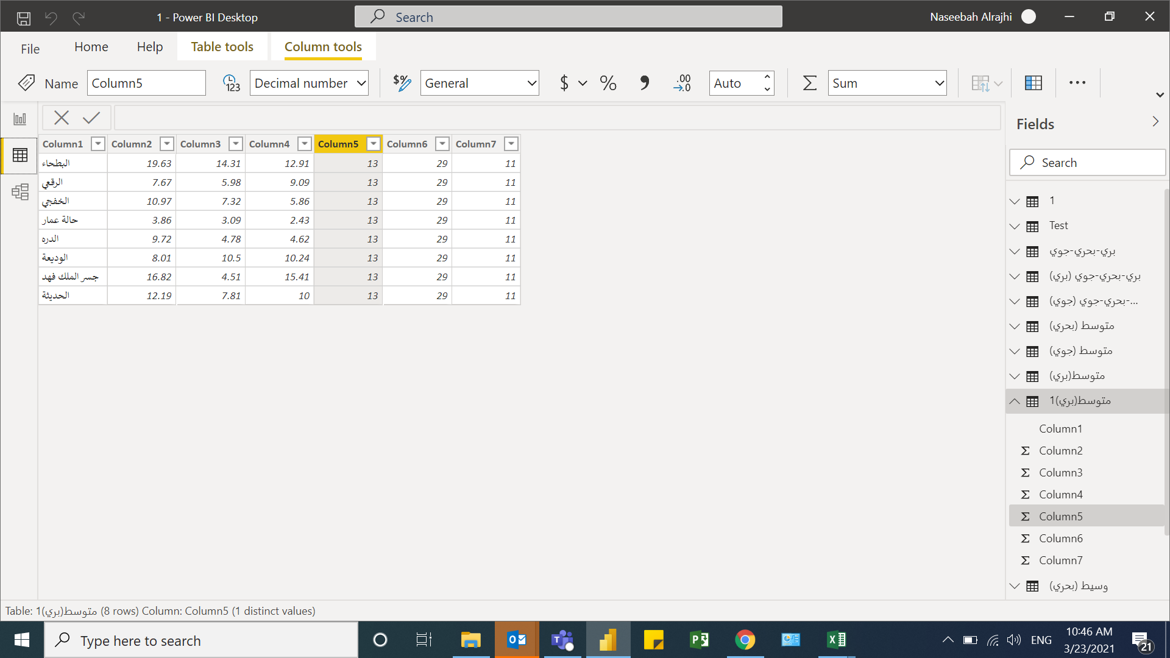Collapse the Fields pane with chevron

(x=1155, y=122)
